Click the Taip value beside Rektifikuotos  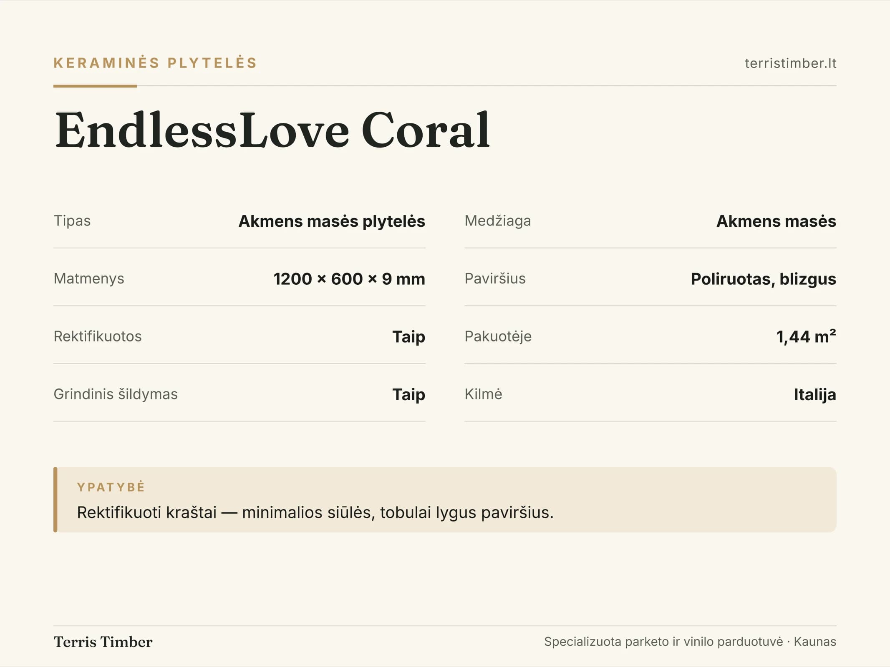coord(408,337)
